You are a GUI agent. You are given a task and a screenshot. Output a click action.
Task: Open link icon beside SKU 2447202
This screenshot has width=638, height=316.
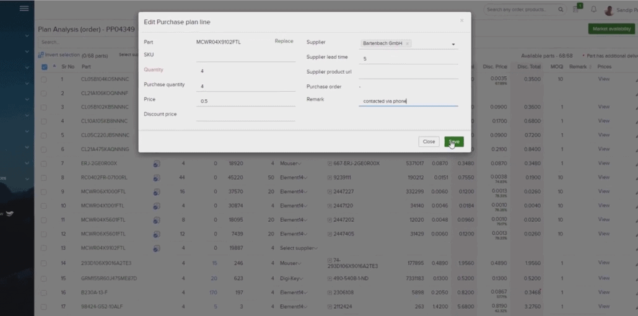coord(330,220)
